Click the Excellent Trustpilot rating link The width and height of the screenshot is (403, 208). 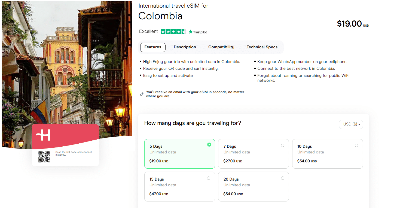(148, 31)
